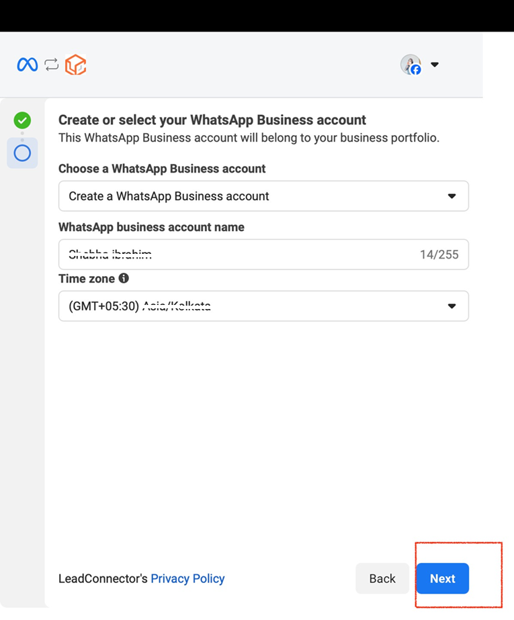Image resolution: width=514 pixels, height=620 pixels.
Task: Select the blue circle current step indicator
Action: click(x=22, y=153)
